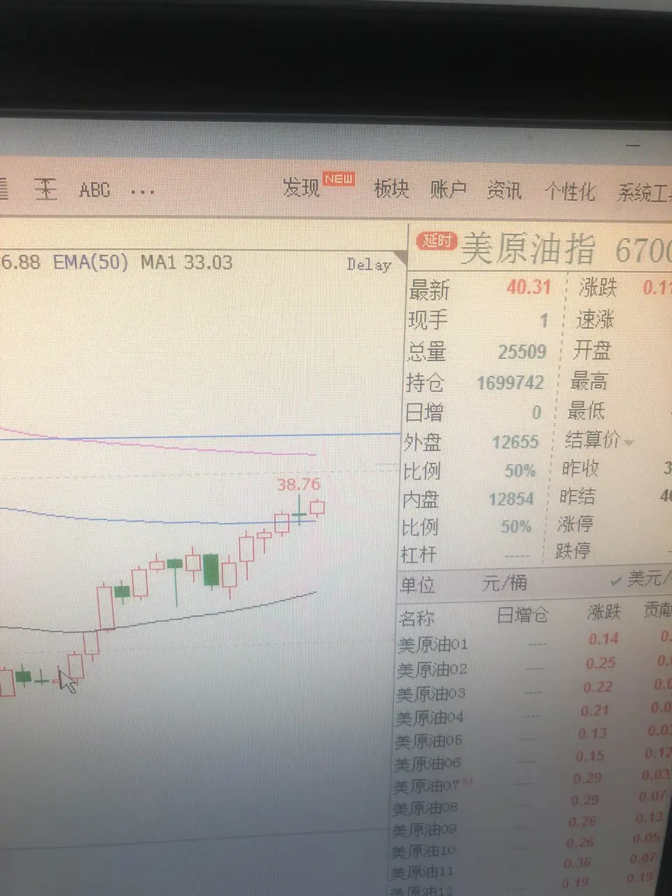This screenshot has height=896, width=672.
Task: Open the 板块 menu
Action: [x=391, y=188]
